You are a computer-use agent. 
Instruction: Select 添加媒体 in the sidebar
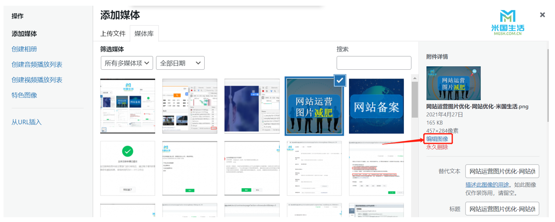tap(24, 34)
